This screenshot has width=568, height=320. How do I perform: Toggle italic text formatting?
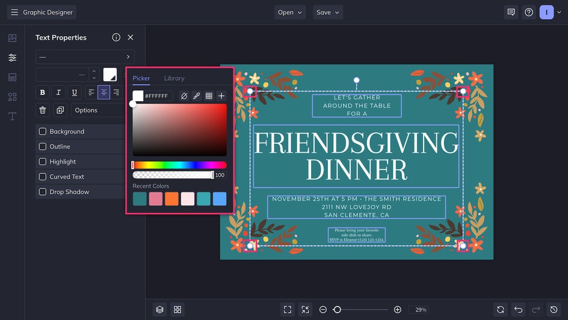(x=58, y=92)
